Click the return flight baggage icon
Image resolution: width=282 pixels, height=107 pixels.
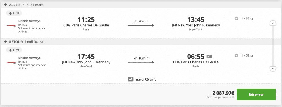[236, 55]
